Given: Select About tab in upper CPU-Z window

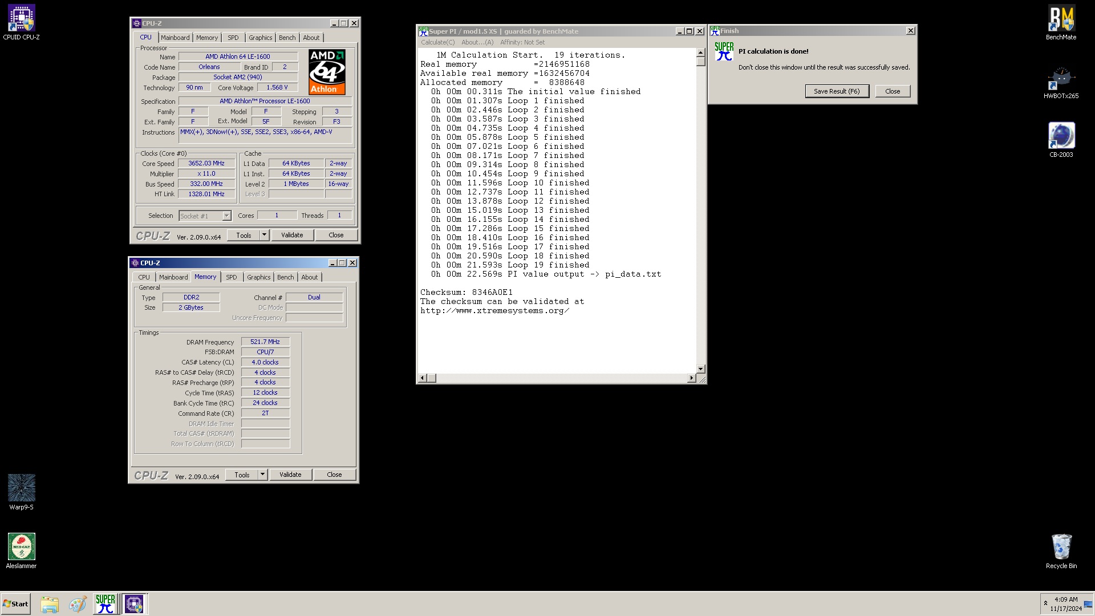Looking at the screenshot, I should 311,38.
